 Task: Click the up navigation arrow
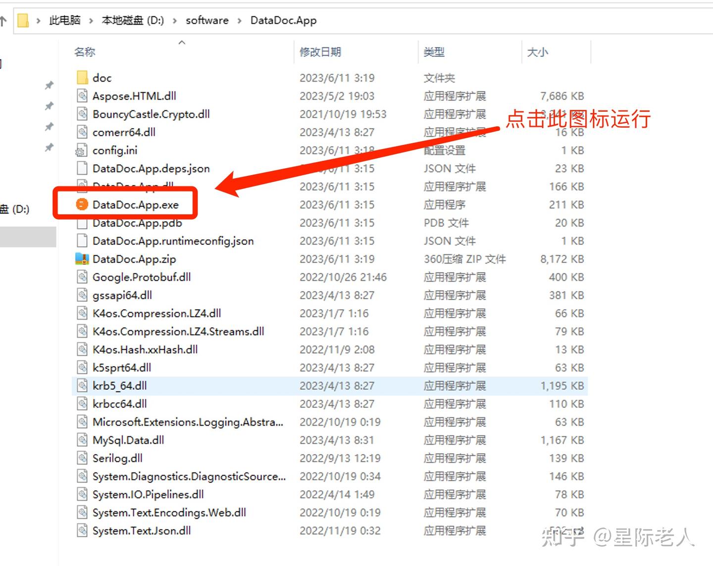coord(4,20)
